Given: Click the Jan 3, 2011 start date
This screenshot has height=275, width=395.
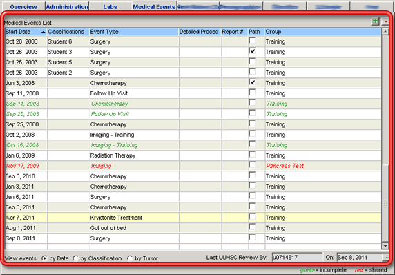Looking at the screenshot, I should [x=19, y=187].
